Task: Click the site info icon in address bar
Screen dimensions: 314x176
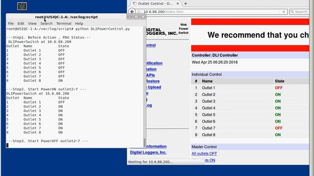Action: coord(139,12)
